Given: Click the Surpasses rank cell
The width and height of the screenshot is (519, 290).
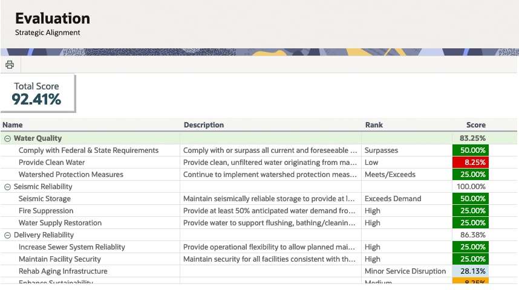Looking at the screenshot, I should coord(381,150).
